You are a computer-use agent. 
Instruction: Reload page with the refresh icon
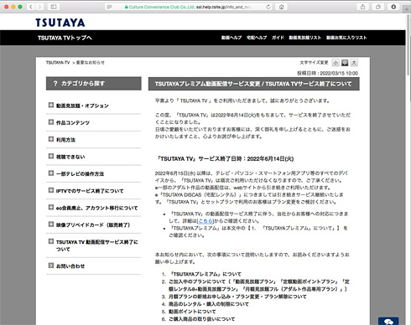(268, 7)
